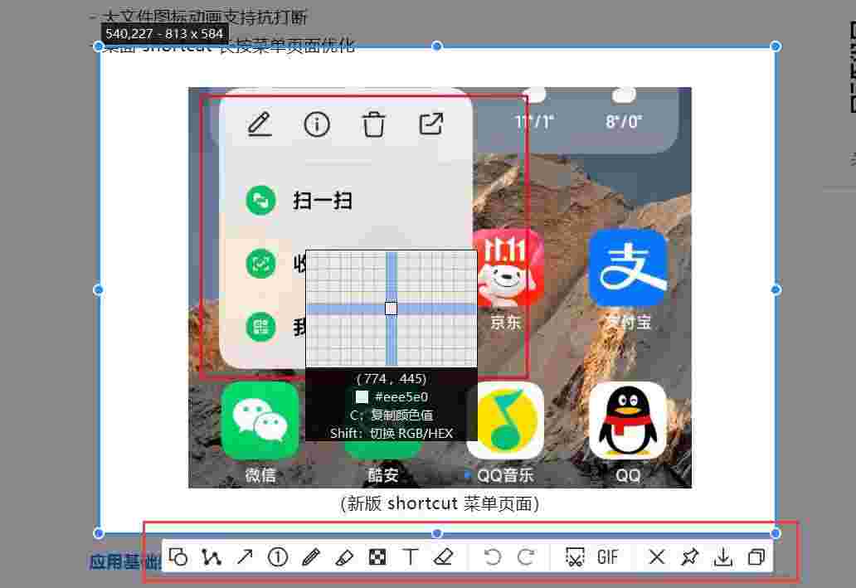Select the rectangle shape annotation tool

179,556
